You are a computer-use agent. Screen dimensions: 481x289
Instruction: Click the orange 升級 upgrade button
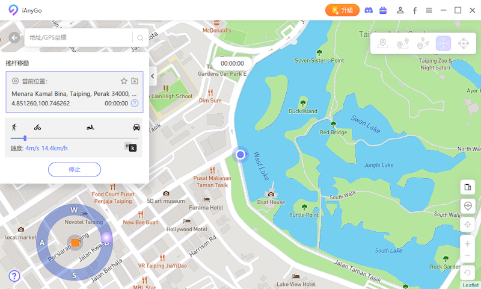342,10
